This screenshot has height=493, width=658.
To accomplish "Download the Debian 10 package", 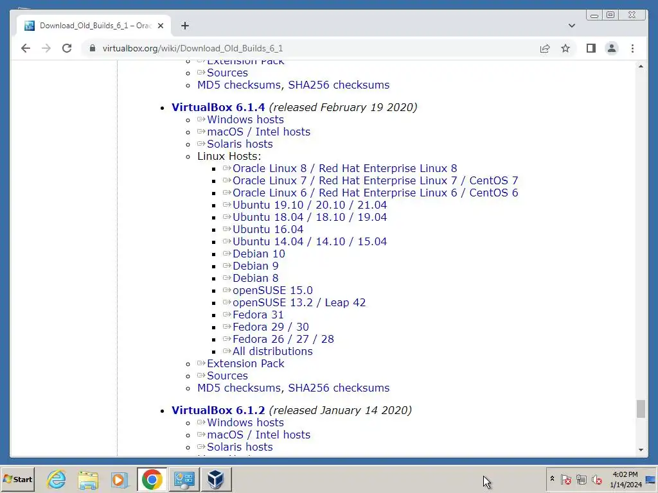I will tap(258, 254).
